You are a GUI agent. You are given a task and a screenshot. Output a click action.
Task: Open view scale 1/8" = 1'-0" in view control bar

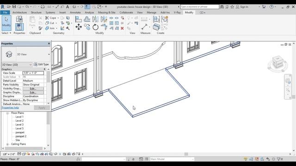[9, 154]
